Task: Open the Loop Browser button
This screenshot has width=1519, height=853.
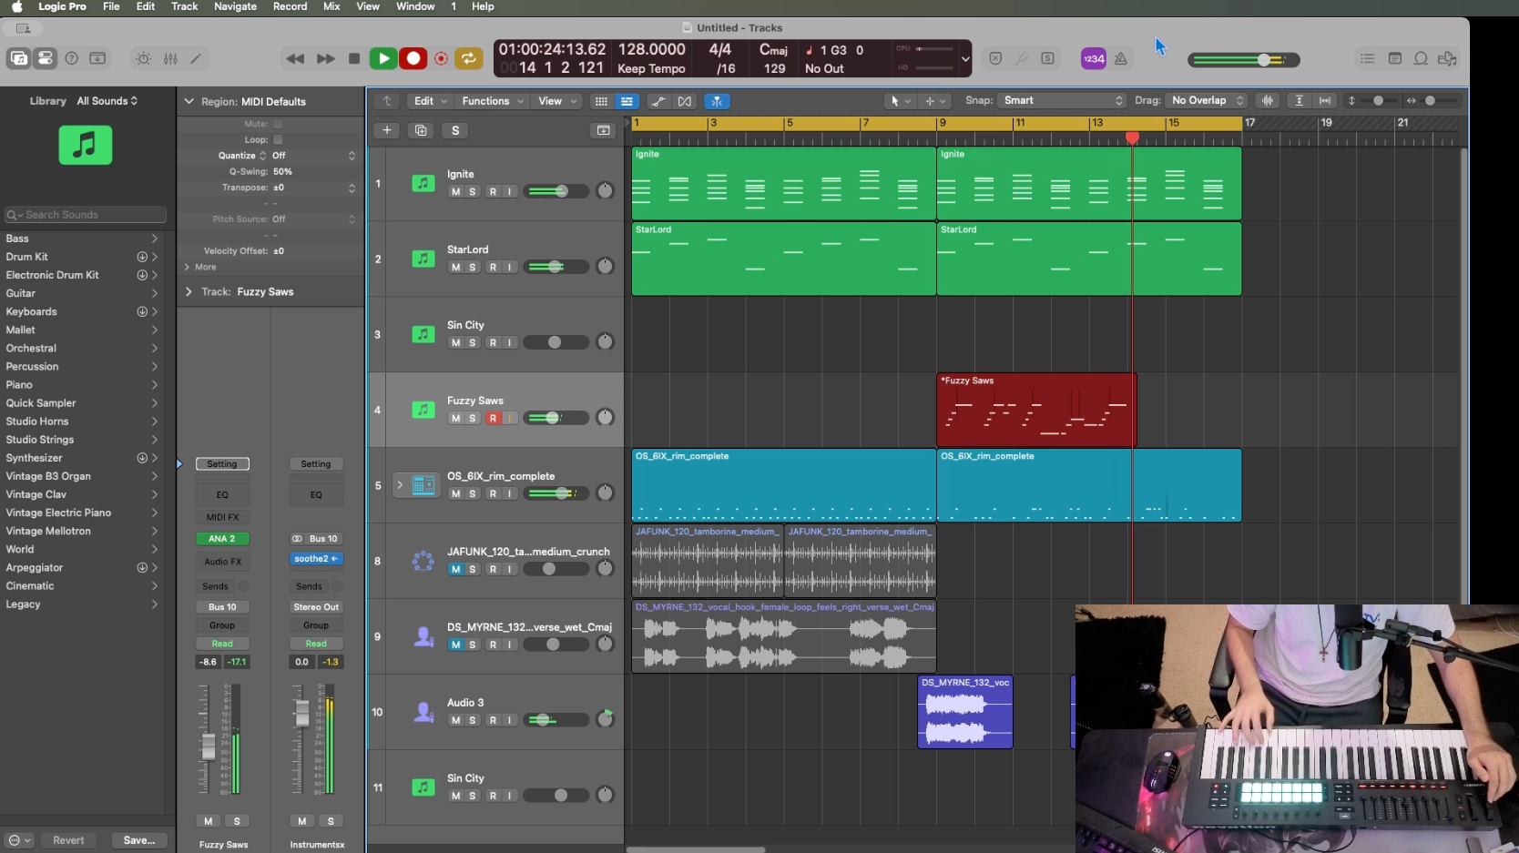Action: click(1421, 58)
